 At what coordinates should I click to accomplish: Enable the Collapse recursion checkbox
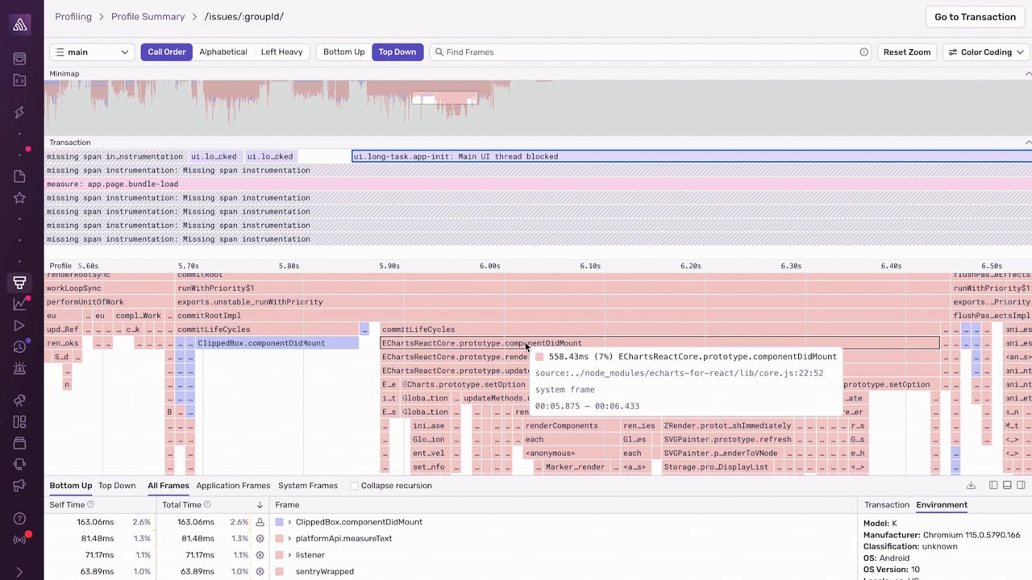point(354,486)
